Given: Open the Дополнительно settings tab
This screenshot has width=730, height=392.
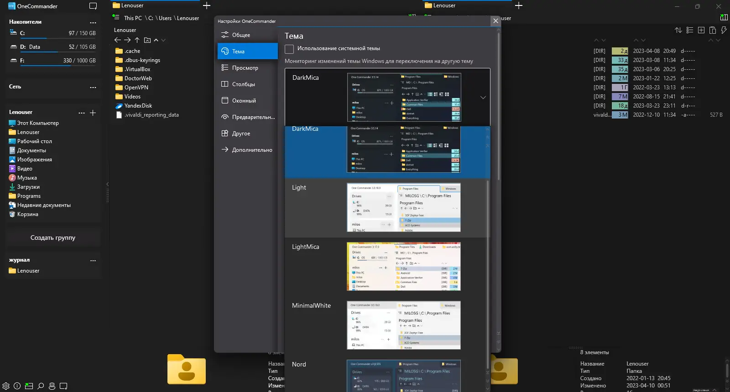Looking at the screenshot, I should [x=248, y=150].
